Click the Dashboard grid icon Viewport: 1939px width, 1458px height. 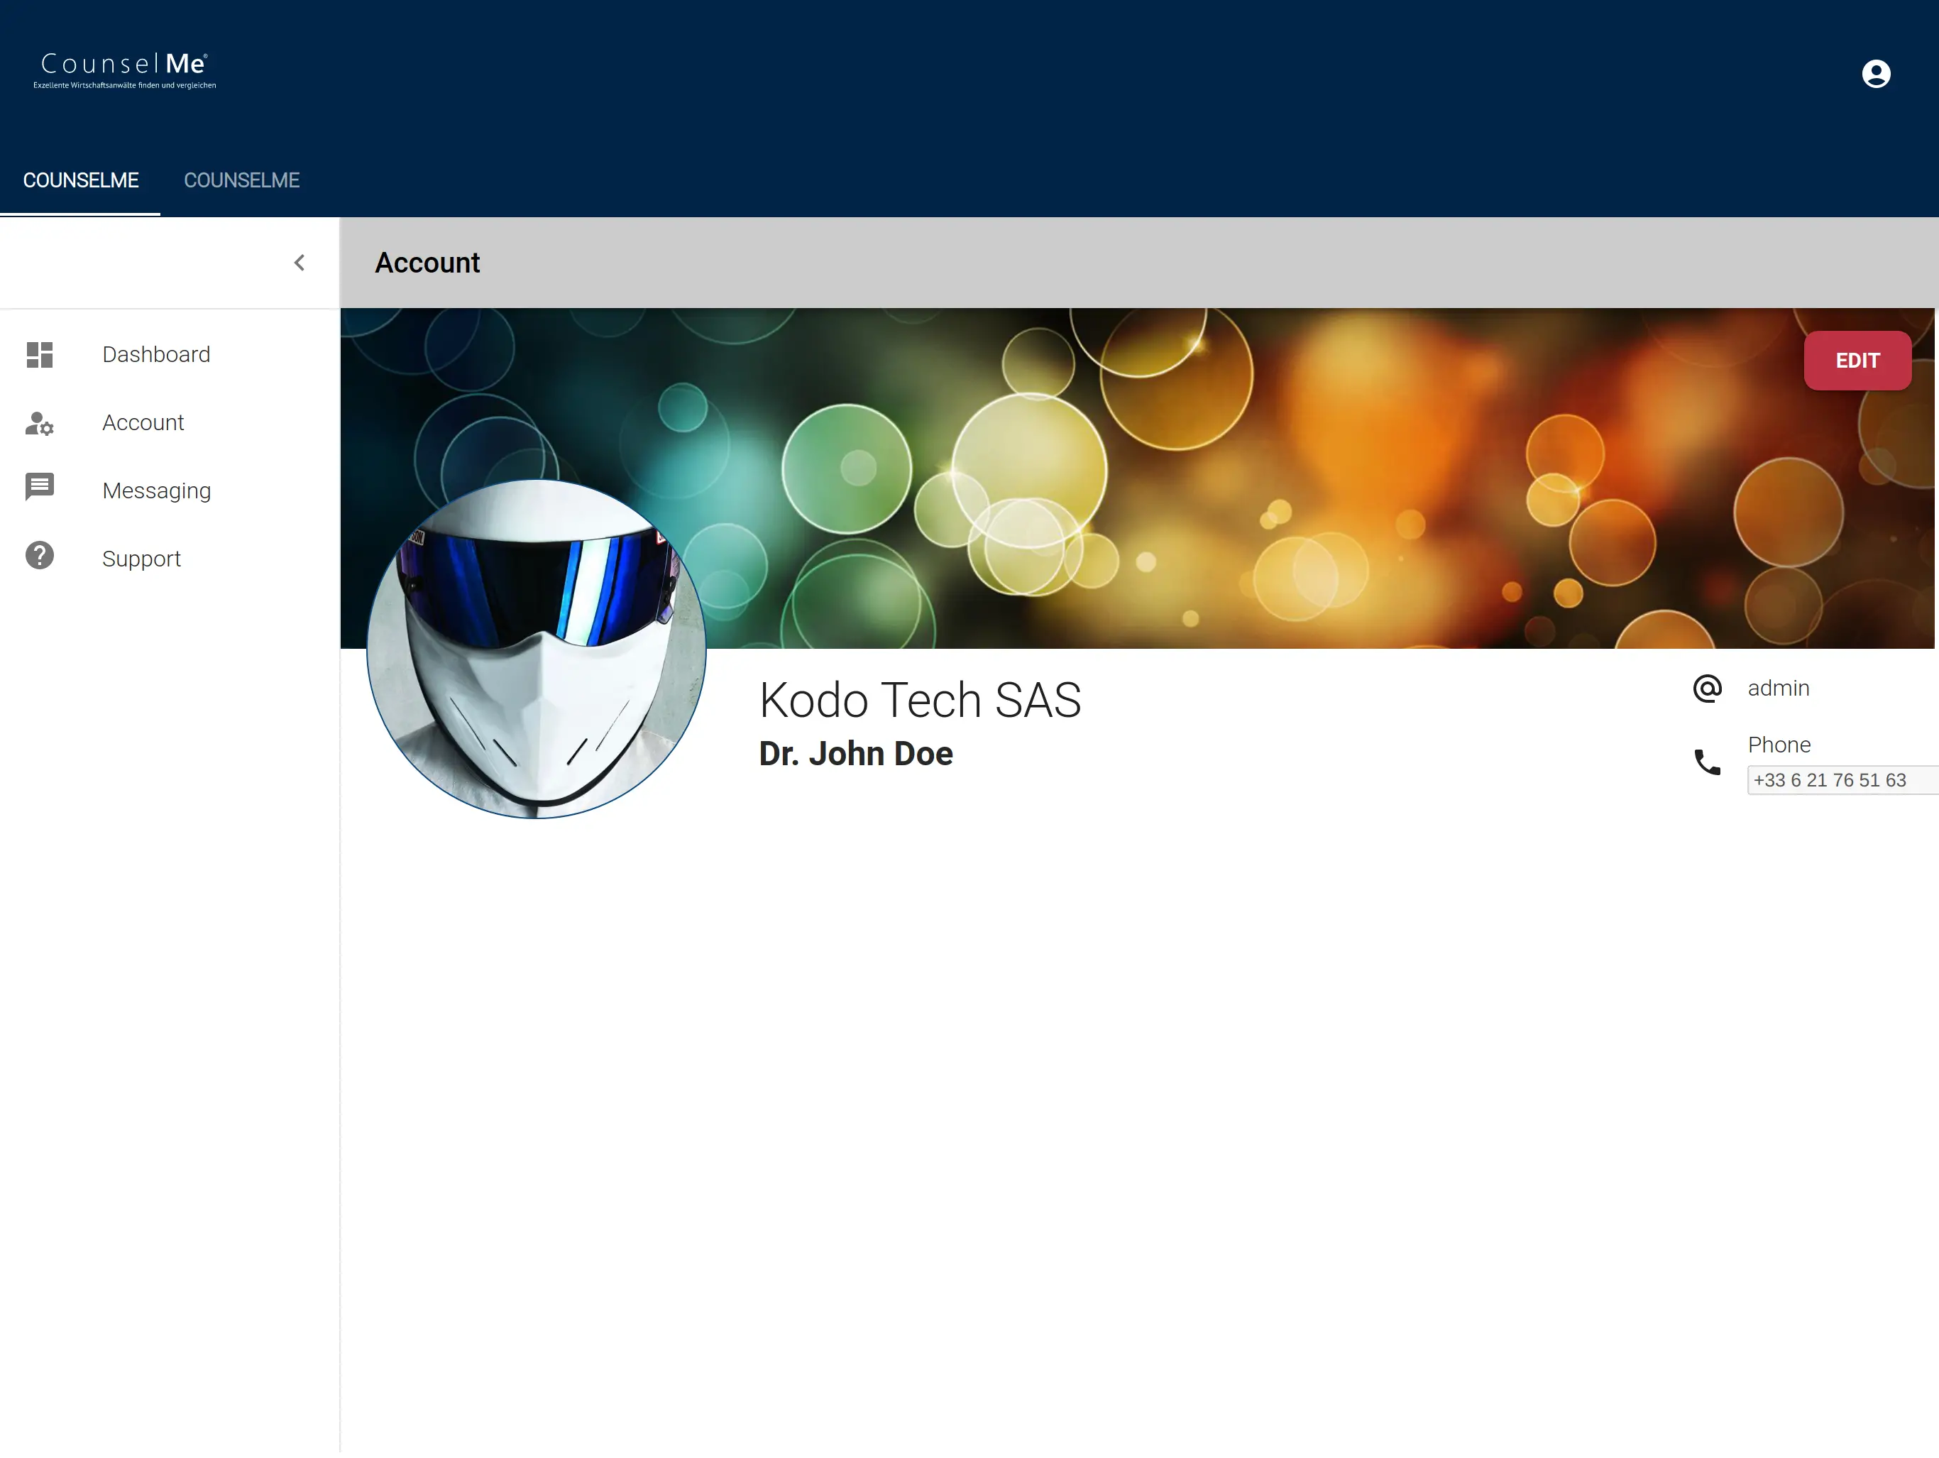(40, 354)
